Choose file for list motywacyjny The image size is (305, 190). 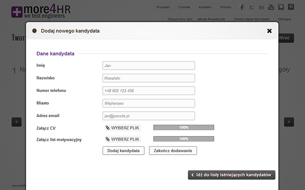pyautogui.click(x=122, y=139)
